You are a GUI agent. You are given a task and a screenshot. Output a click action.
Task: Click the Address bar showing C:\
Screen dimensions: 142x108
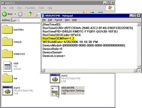coord(26,20)
